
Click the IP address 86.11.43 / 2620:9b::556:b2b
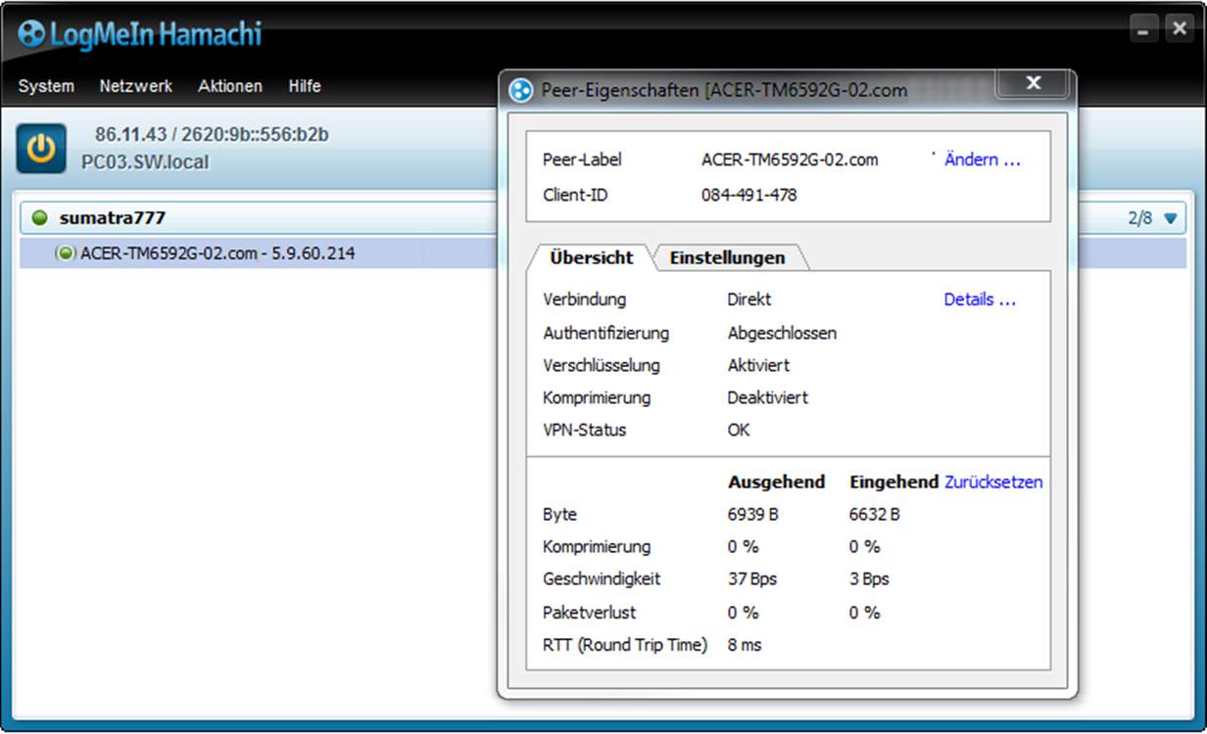click(x=212, y=135)
